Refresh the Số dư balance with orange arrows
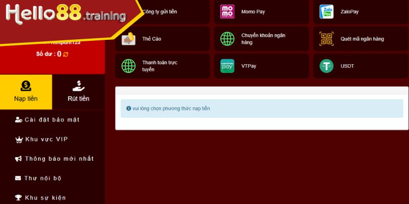Viewport: 409px width, 204px height. [66, 54]
